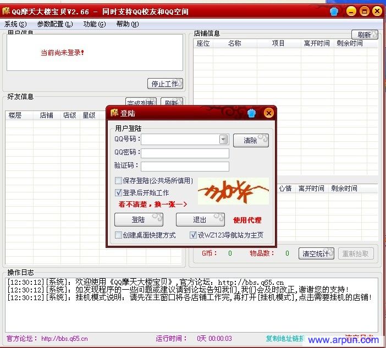Uncheck 设WZ123导航站为主页 checkbox
This screenshot has width=386, height=348.
click(193, 235)
